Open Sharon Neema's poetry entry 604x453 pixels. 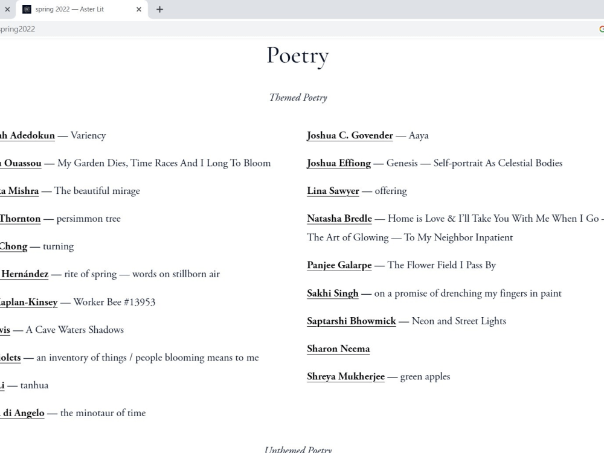[x=338, y=349]
